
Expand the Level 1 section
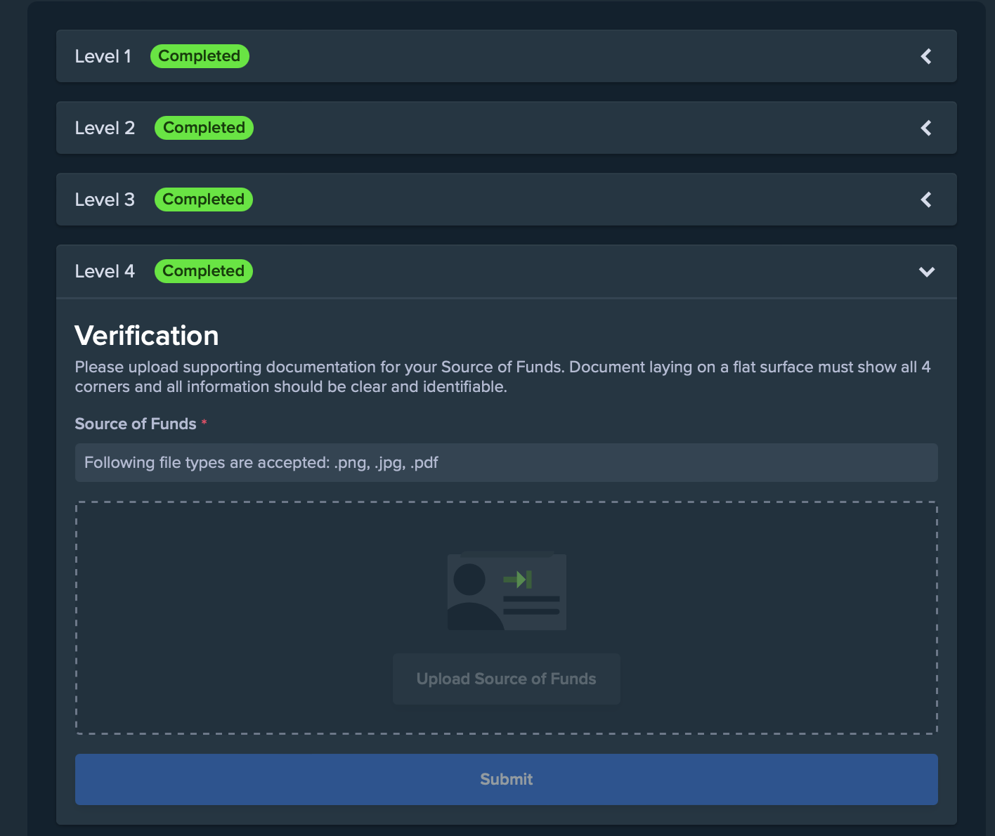tap(925, 56)
